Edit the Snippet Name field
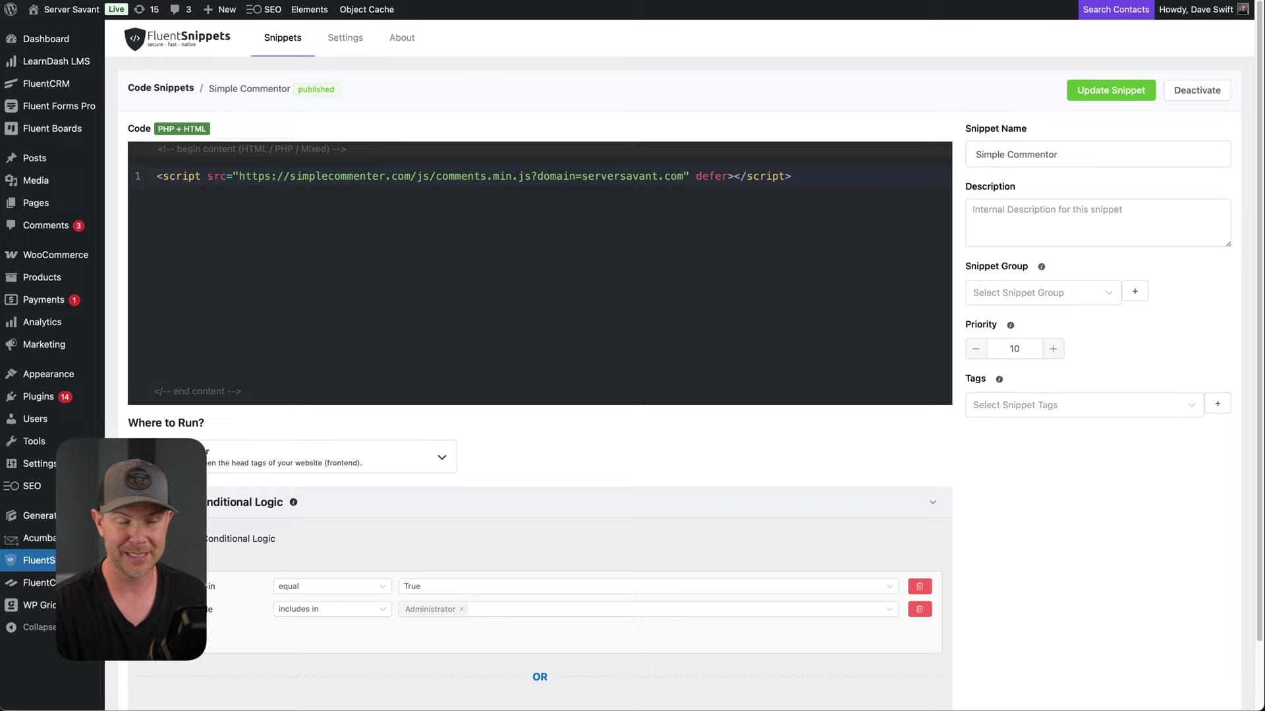Viewport: 1265px width, 711px height. coord(1098,154)
